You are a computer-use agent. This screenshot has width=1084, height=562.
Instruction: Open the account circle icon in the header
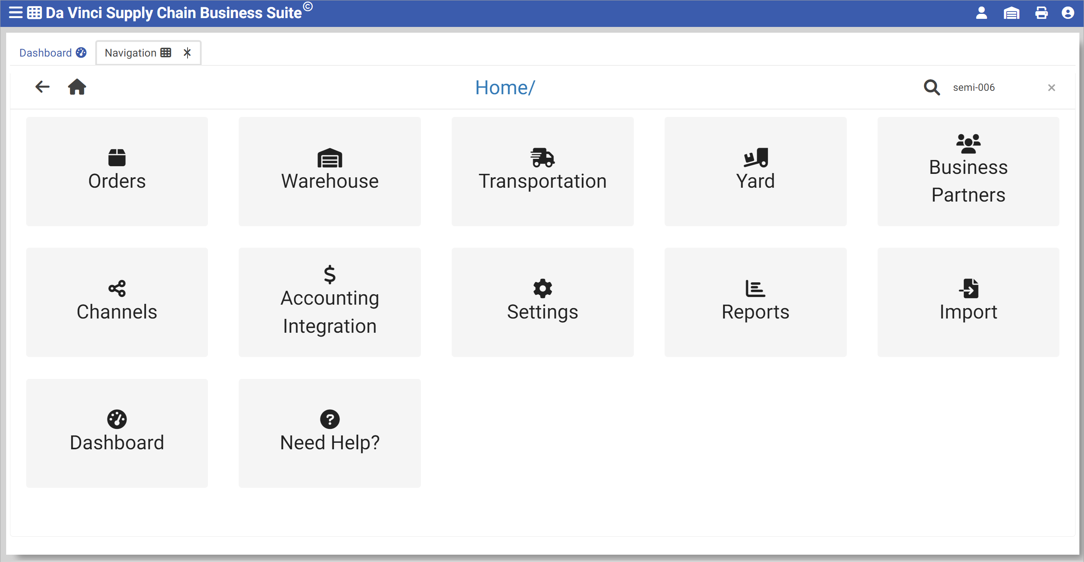pos(1067,13)
